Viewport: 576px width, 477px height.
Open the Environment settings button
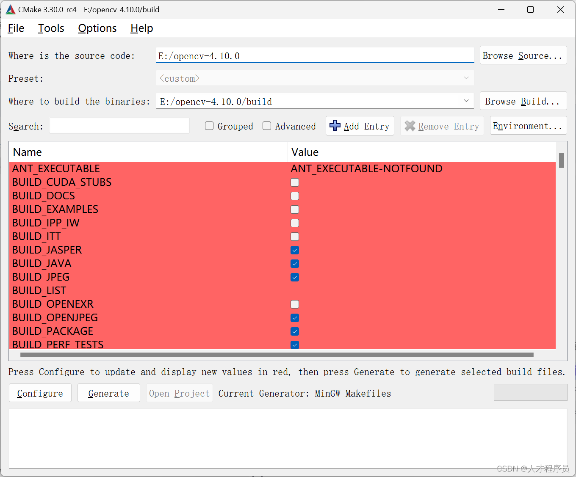(x=528, y=126)
